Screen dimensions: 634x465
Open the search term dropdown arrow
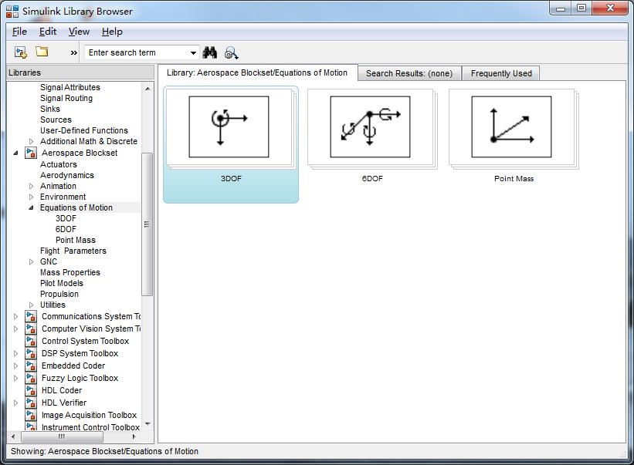click(193, 52)
